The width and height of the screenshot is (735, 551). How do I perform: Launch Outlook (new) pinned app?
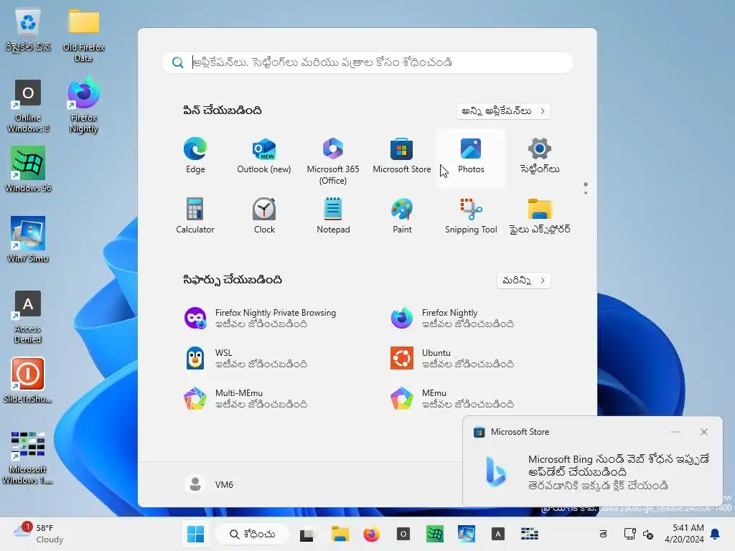tap(264, 156)
